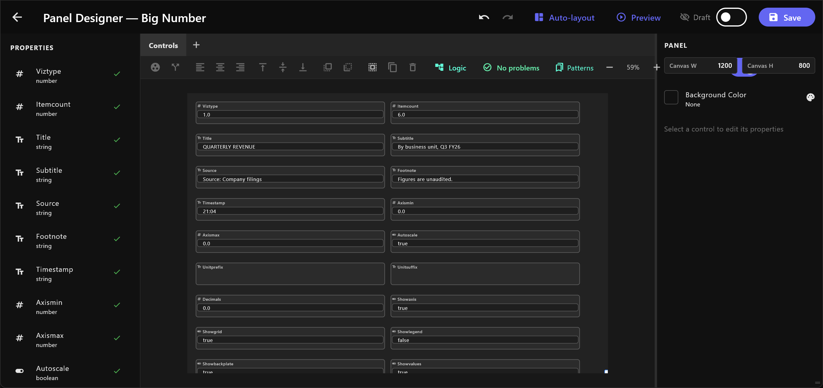
Task: Click the Showaxis true field
Action: coord(485,308)
